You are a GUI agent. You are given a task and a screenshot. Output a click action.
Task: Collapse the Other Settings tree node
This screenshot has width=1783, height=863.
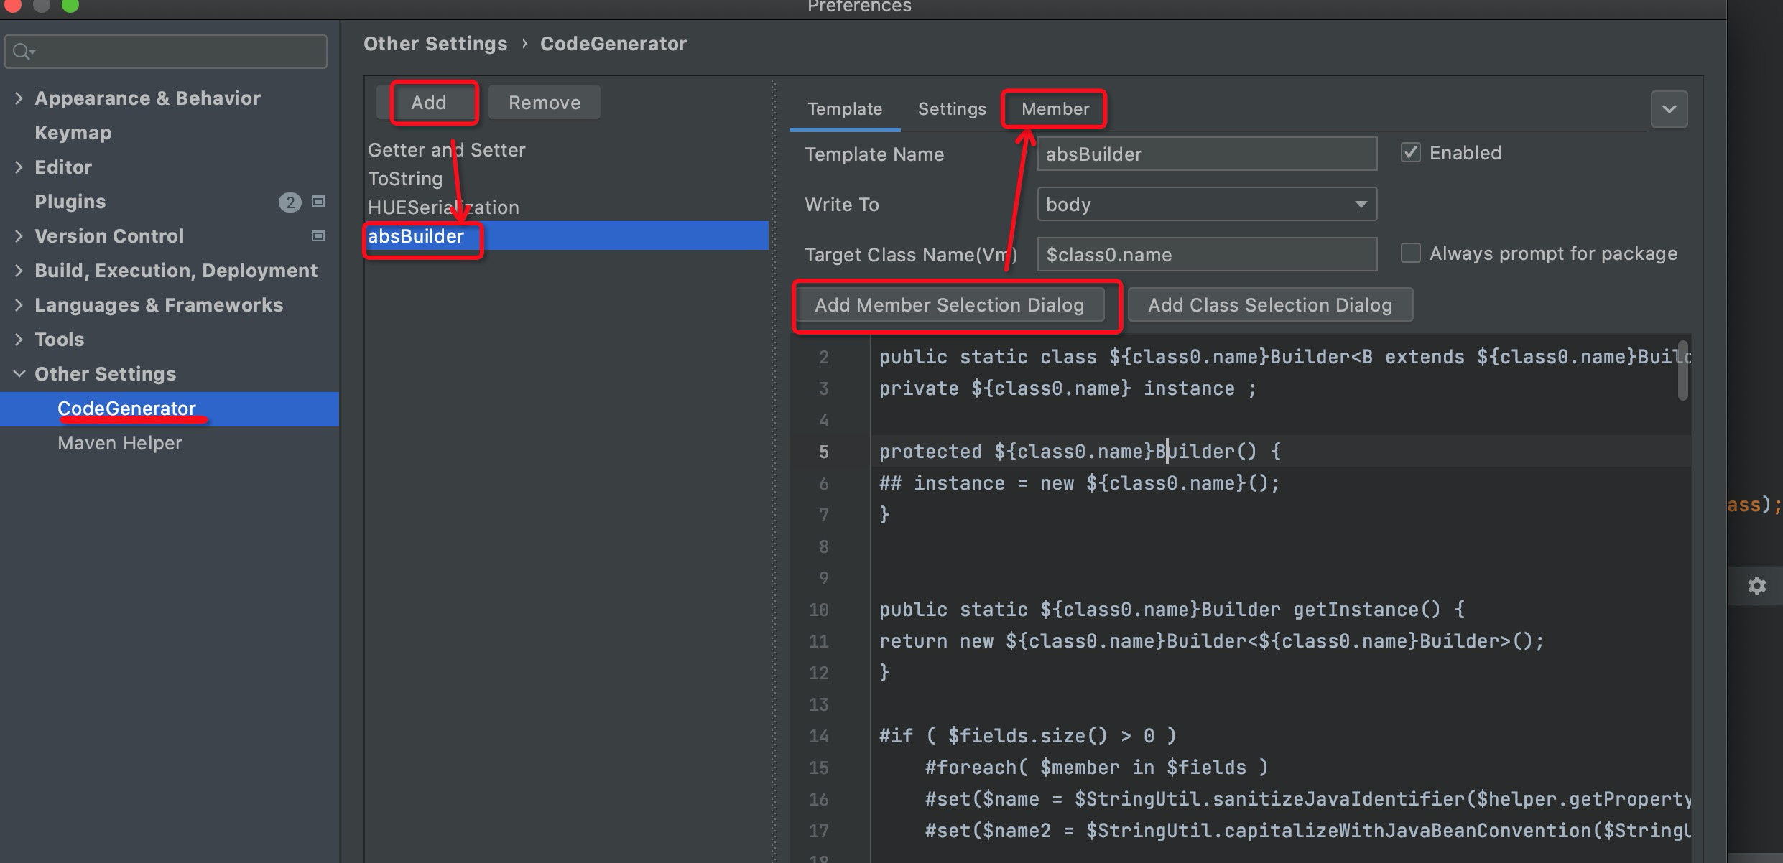[x=19, y=373]
